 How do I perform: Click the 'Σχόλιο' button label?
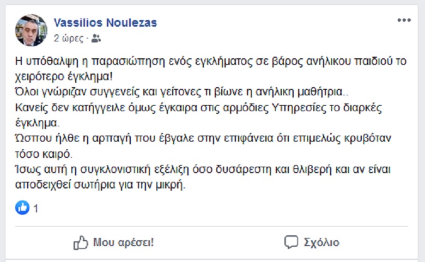coord(321,242)
